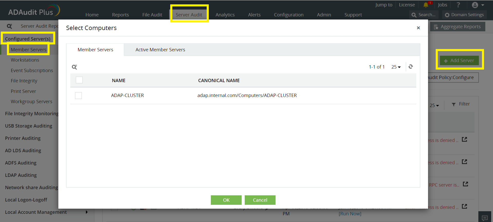Open the RPC server error details icon
This screenshot has width=493, height=222.
465,184
